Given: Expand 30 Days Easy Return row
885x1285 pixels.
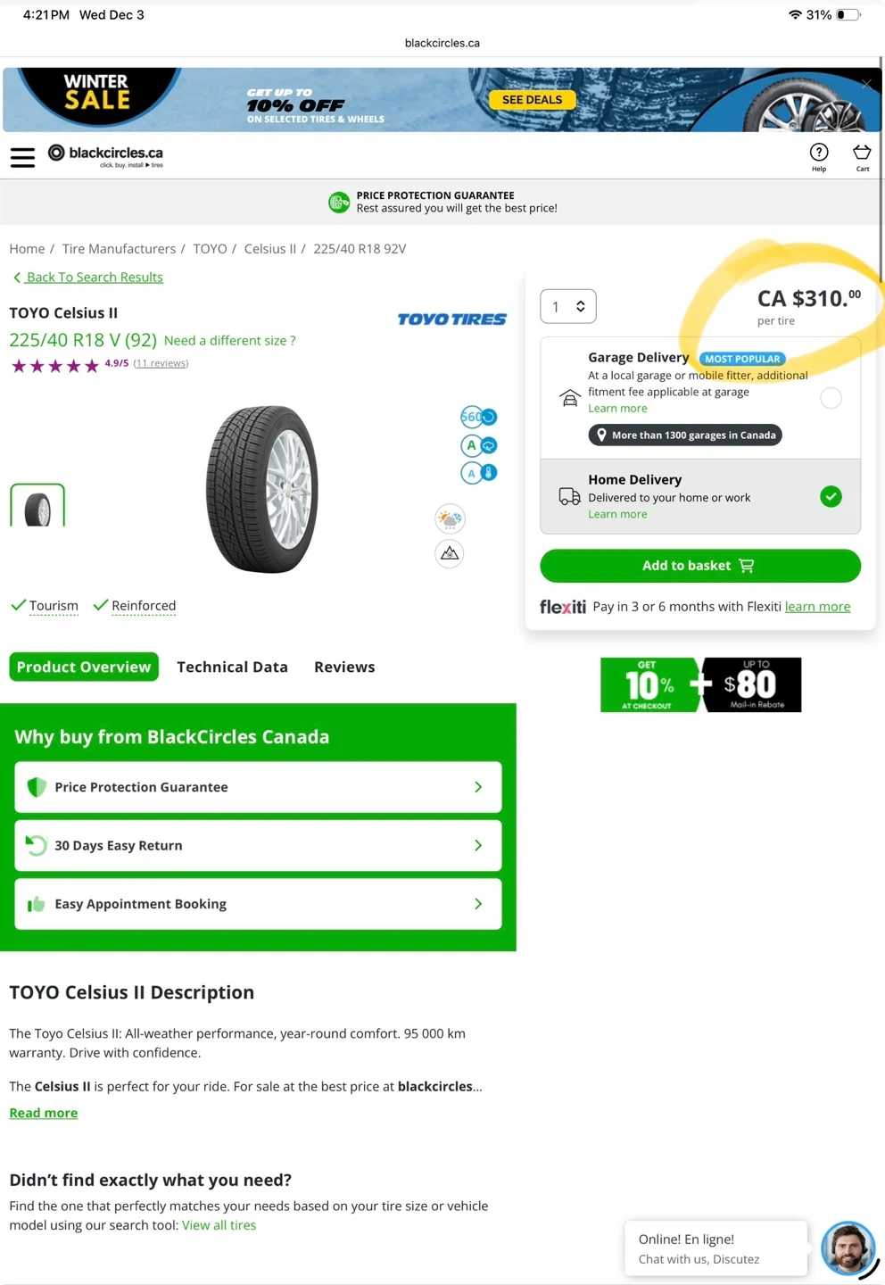Looking at the screenshot, I should click(258, 845).
